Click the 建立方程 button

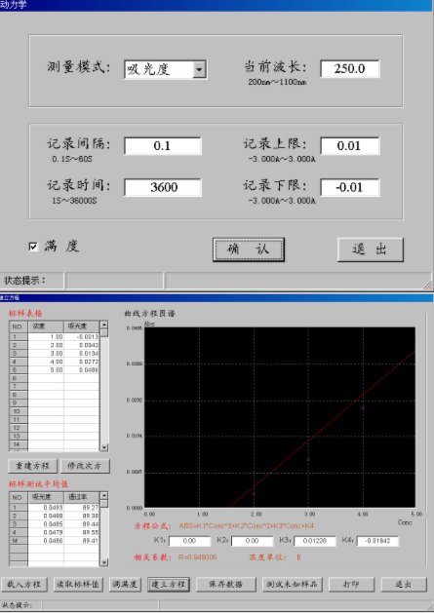169,585
